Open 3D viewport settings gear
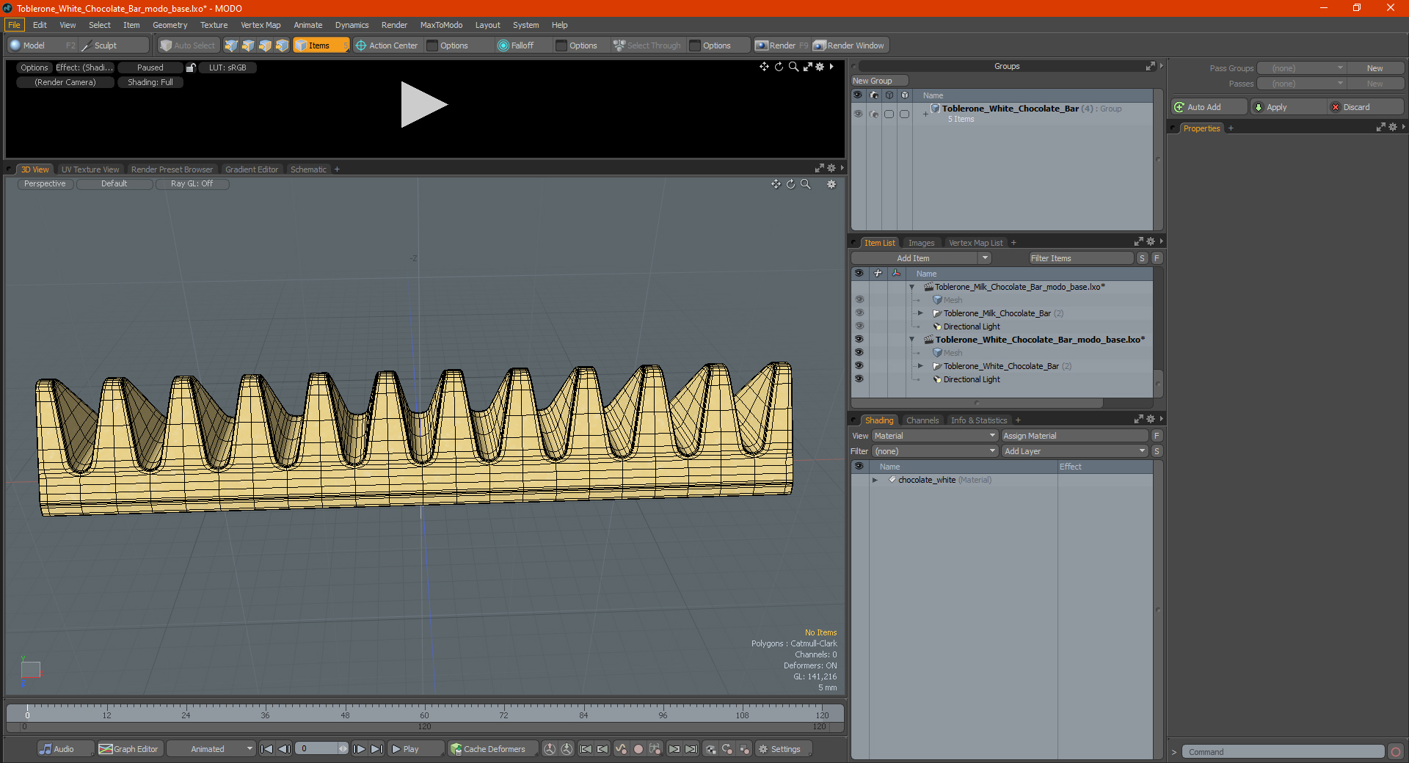 pos(831,184)
